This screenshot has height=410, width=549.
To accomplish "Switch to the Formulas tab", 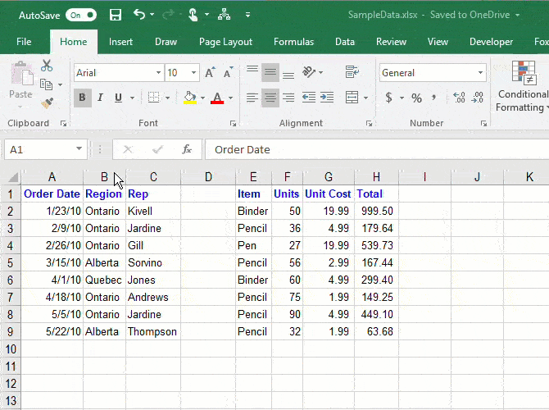I will click(293, 42).
